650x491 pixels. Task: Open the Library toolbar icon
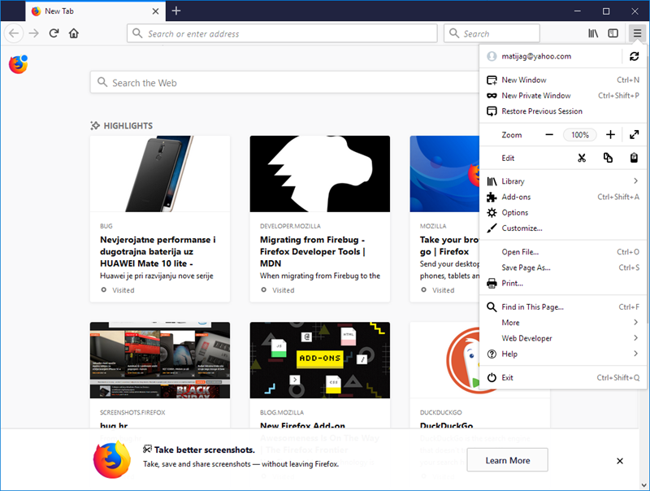594,33
